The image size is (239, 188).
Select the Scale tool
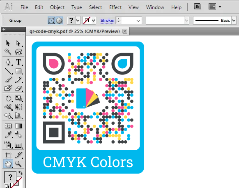point(18,98)
